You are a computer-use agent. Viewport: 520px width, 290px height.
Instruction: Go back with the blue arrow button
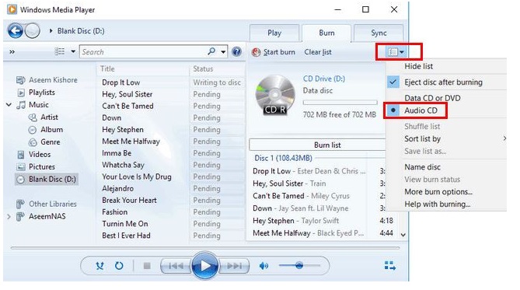click(x=16, y=31)
